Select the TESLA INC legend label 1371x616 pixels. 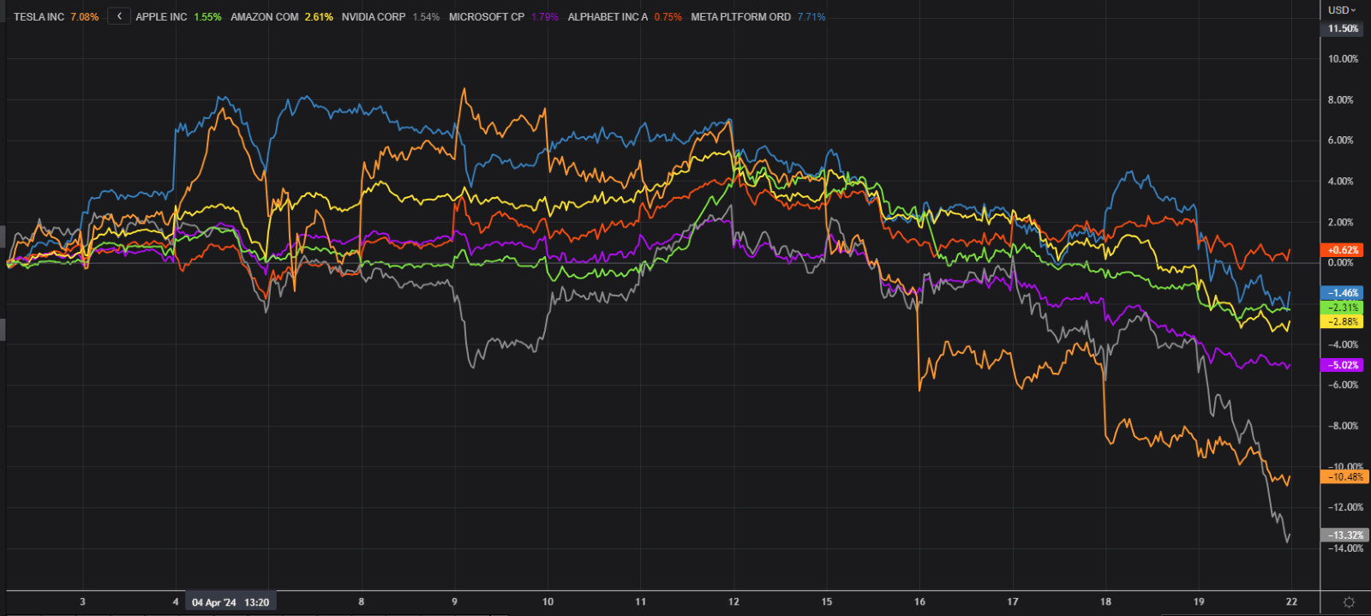click(x=39, y=17)
